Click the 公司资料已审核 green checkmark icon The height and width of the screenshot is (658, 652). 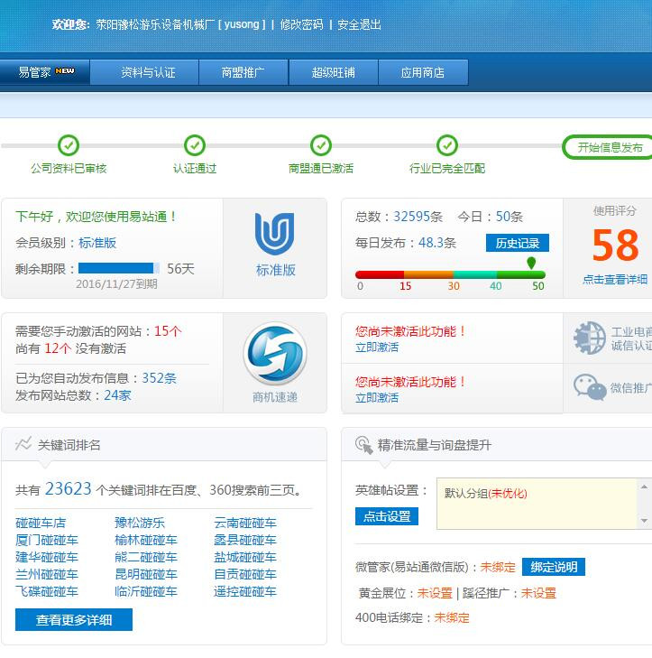[x=69, y=145]
